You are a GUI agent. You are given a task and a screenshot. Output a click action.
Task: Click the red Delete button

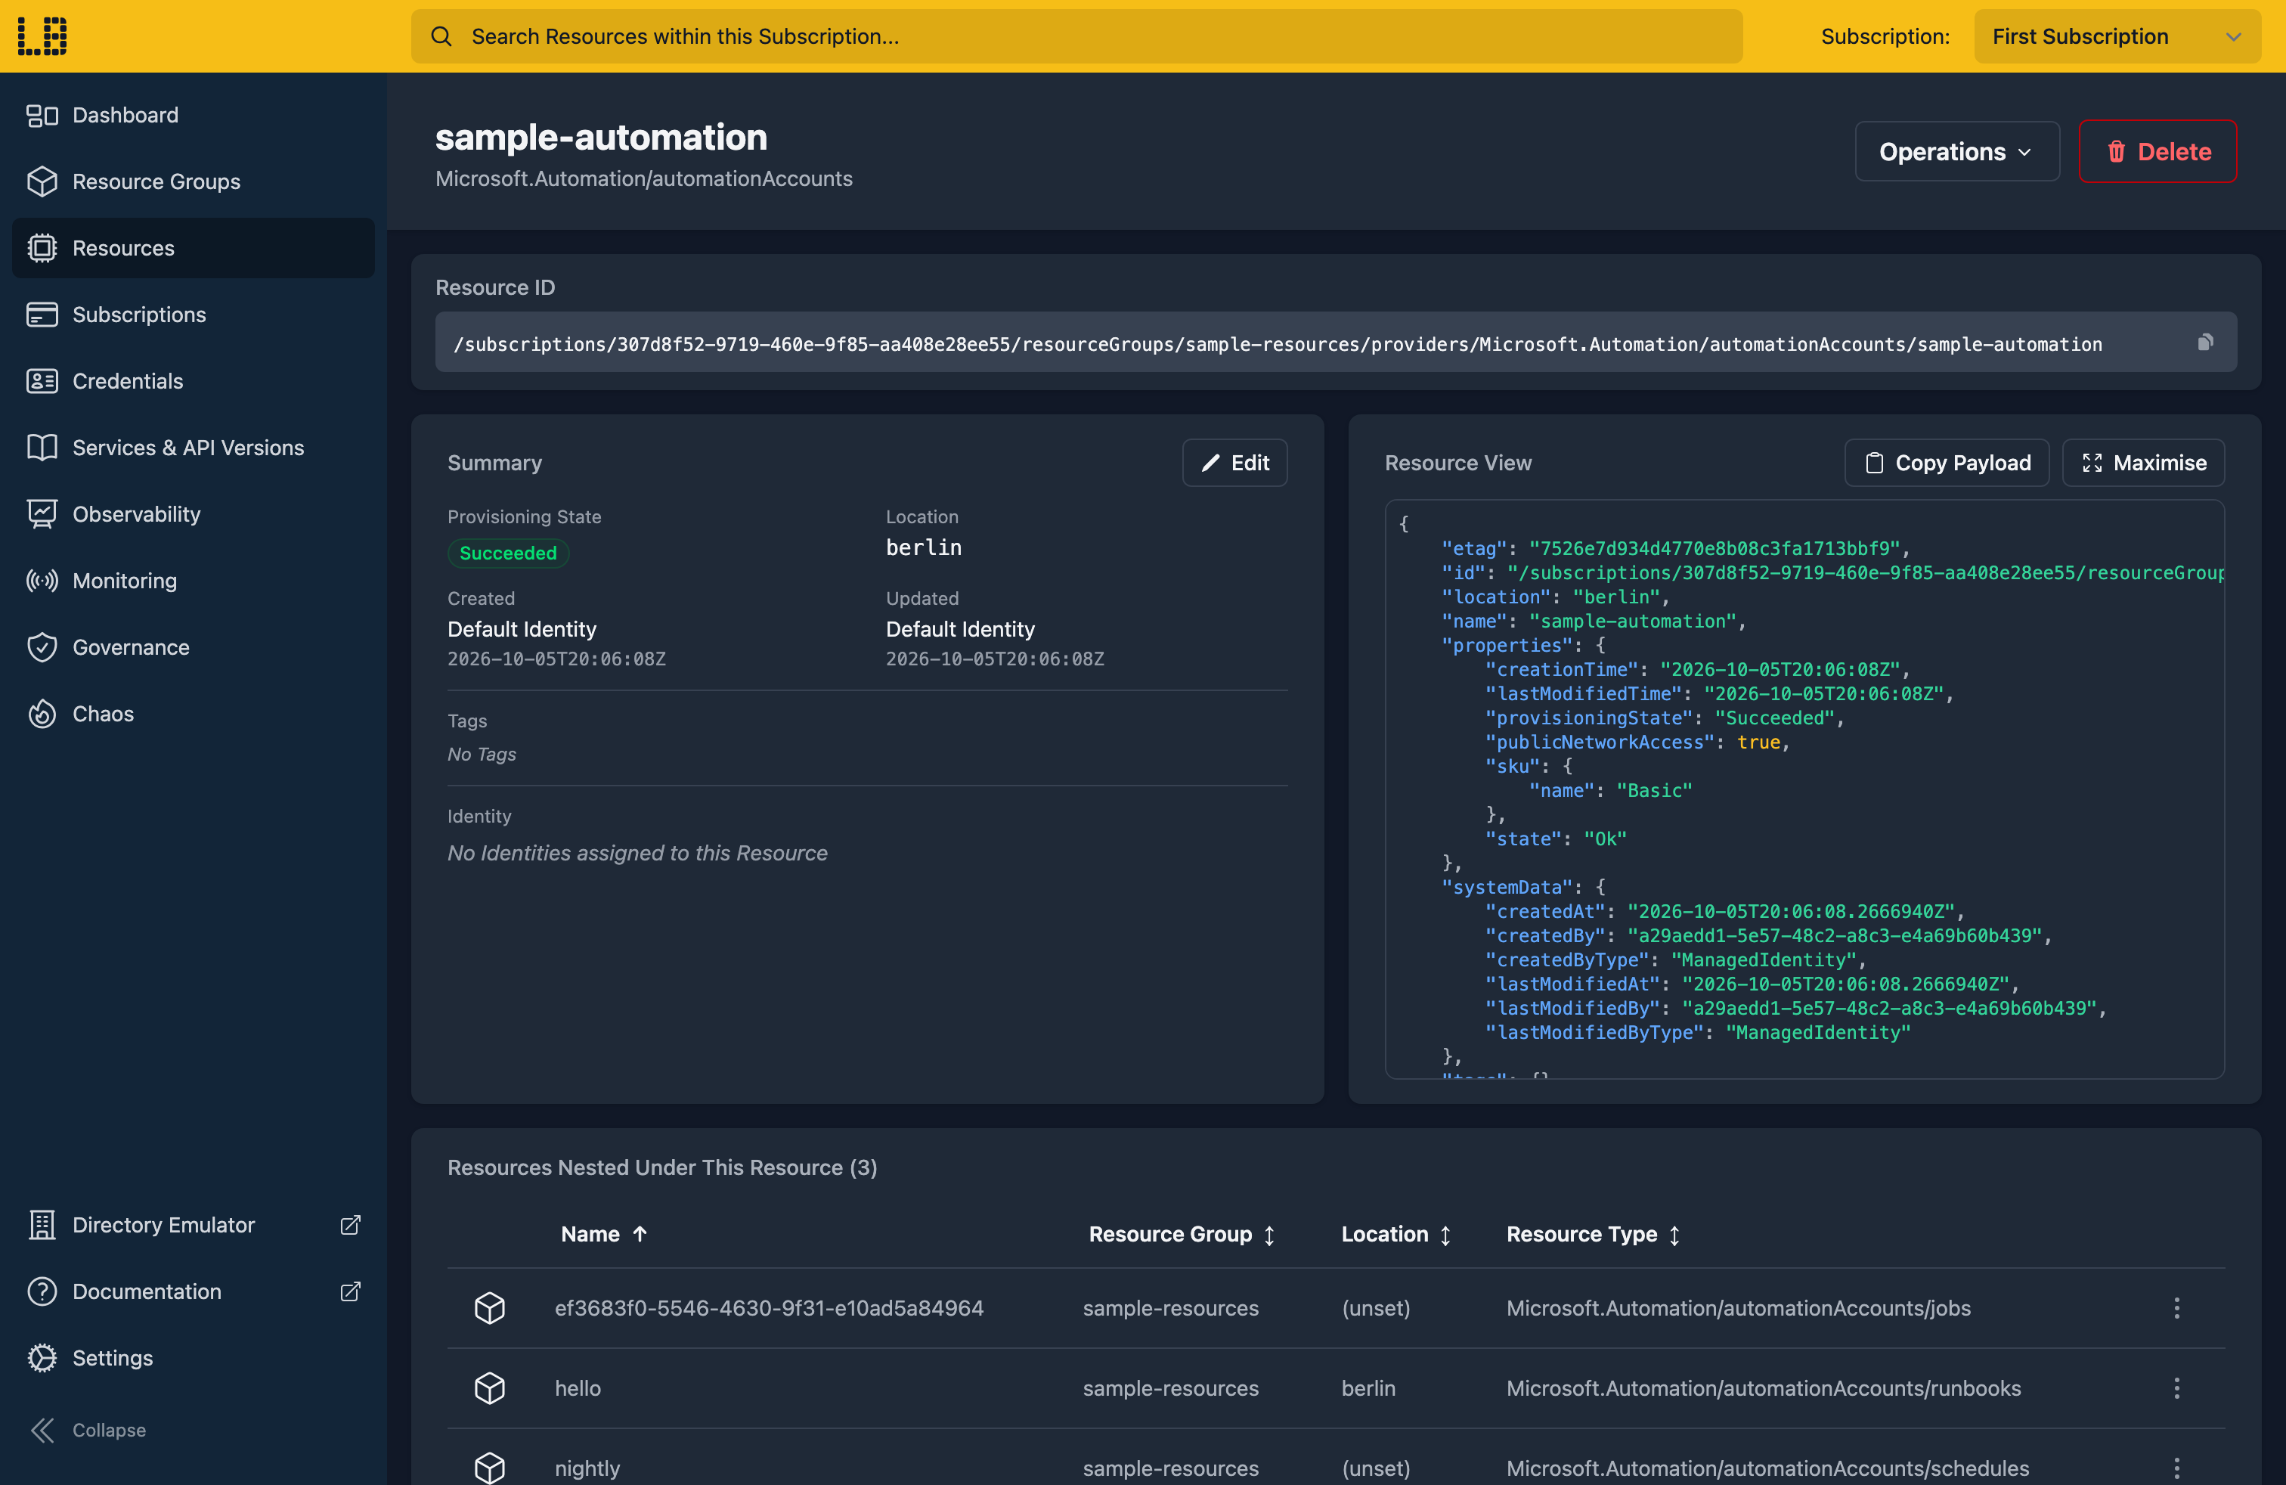coord(2157,152)
